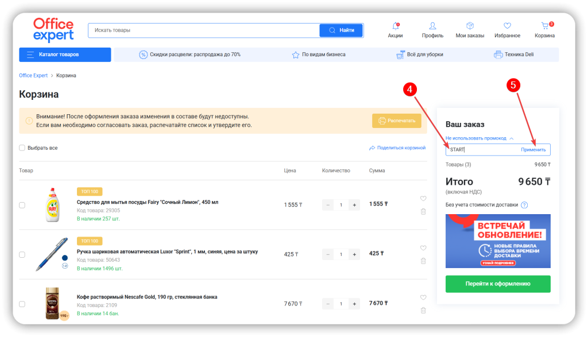Delete Fairy dish soap with trash icon
This screenshot has height=337, width=588.
[x=423, y=211]
